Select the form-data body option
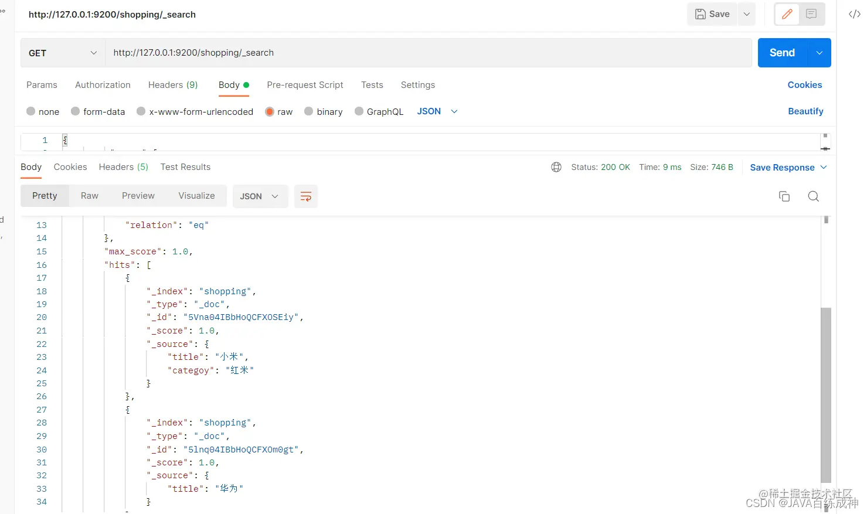The width and height of the screenshot is (867, 514). tap(98, 111)
